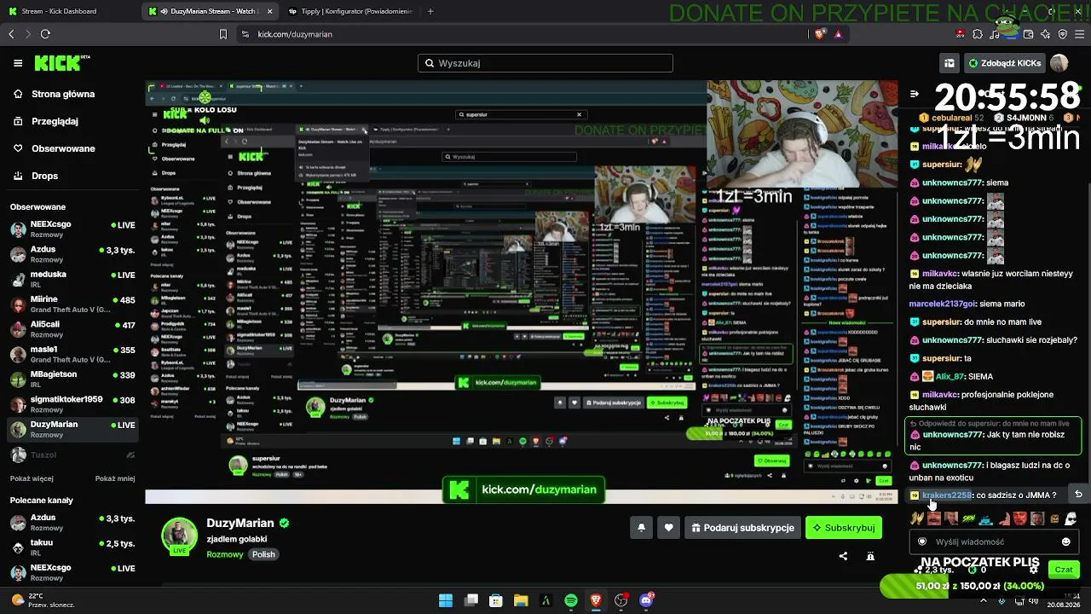Screen dimensions: 1091x614
Task: Open Brave Wallet
Action: [x=1029, y=34]
